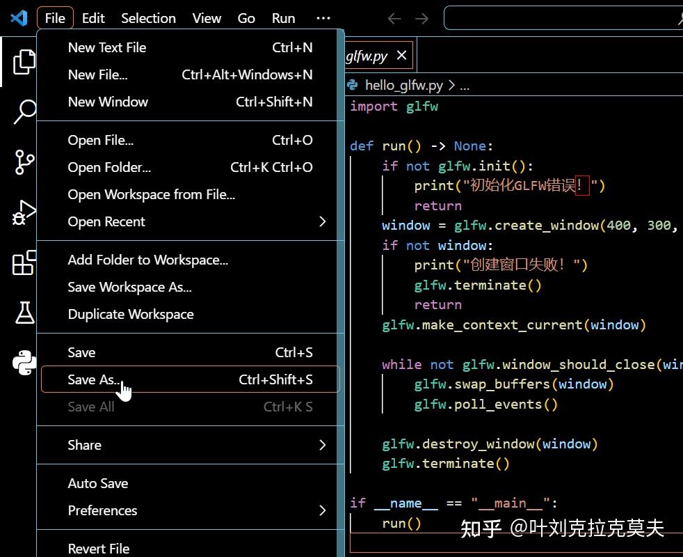This screenshot has width=683, height=557.
Task: Select the Search icon in activity bar
Action: coord(24,111)
